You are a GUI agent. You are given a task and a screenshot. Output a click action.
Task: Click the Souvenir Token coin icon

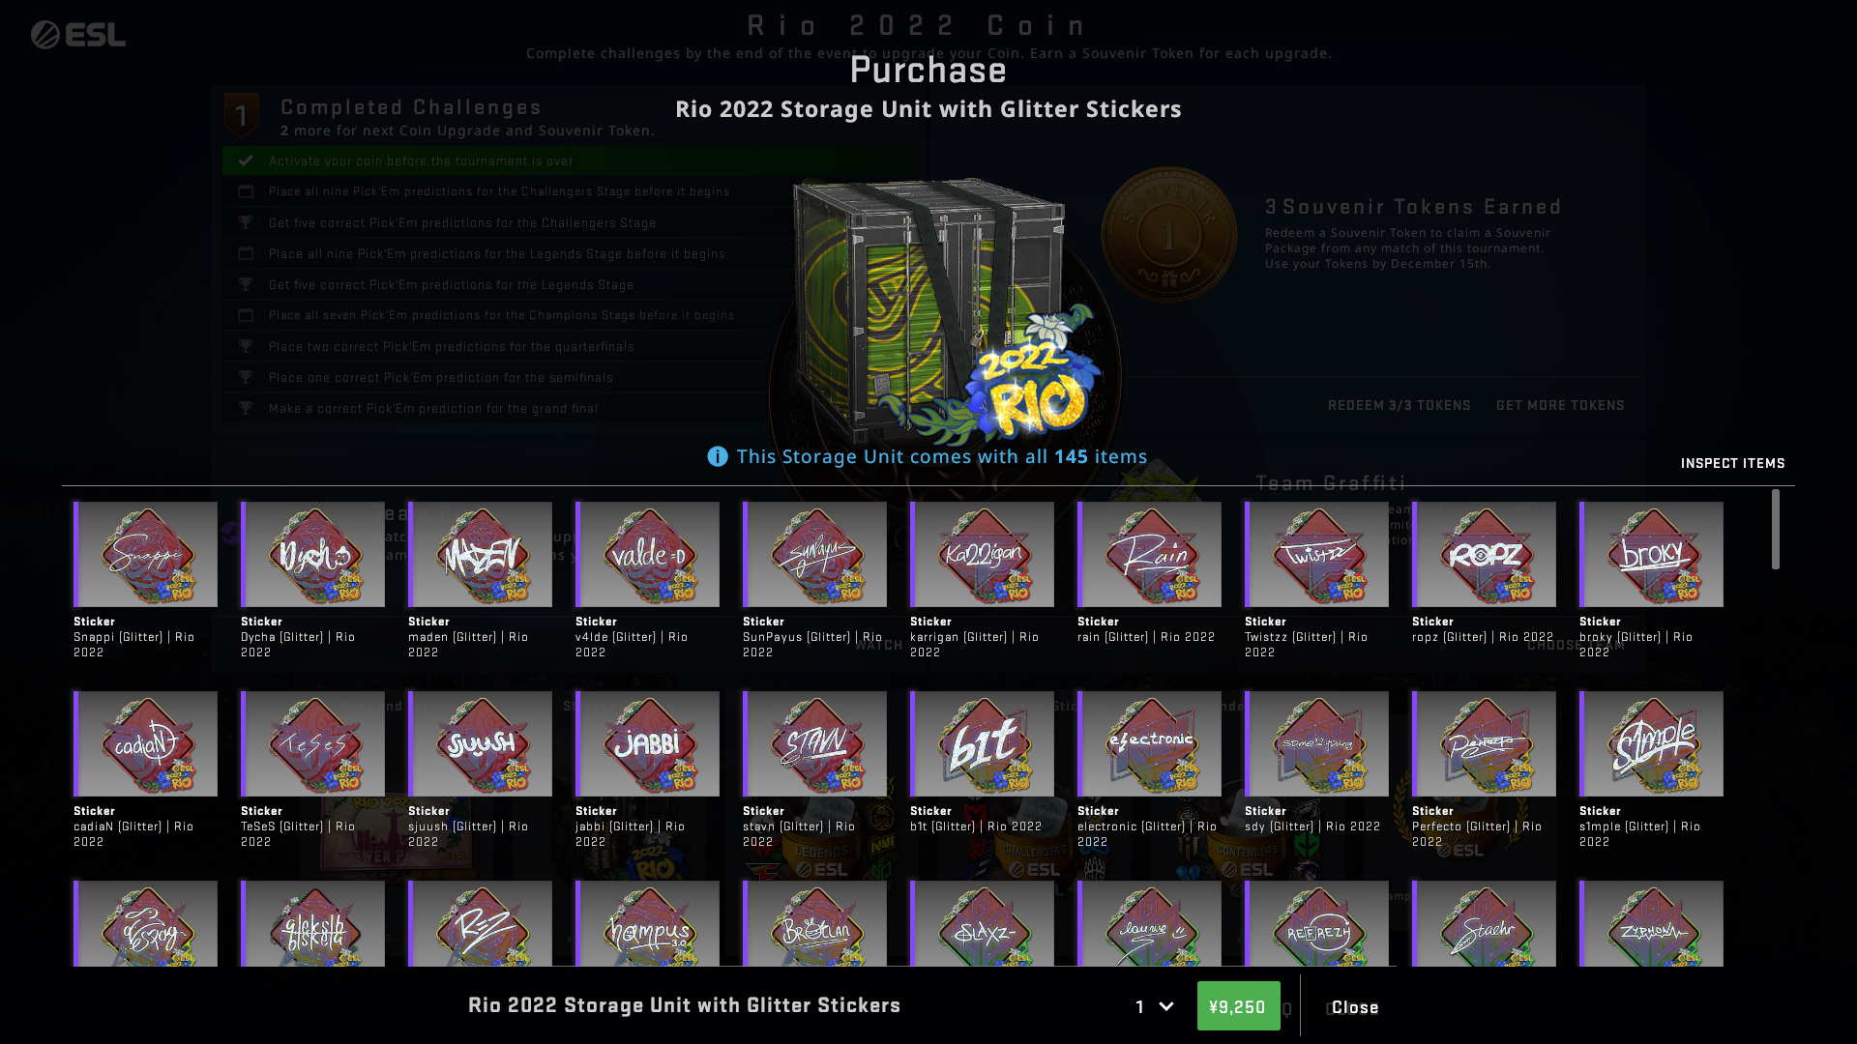coord(1168,235)
